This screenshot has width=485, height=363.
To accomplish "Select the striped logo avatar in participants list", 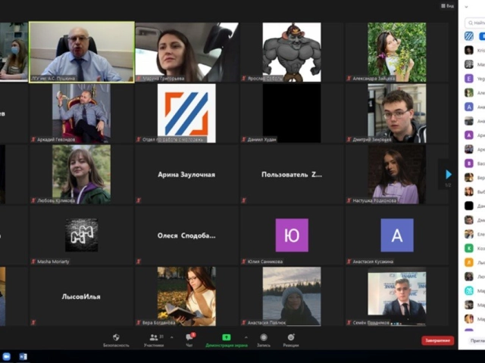I will (469, 36).
